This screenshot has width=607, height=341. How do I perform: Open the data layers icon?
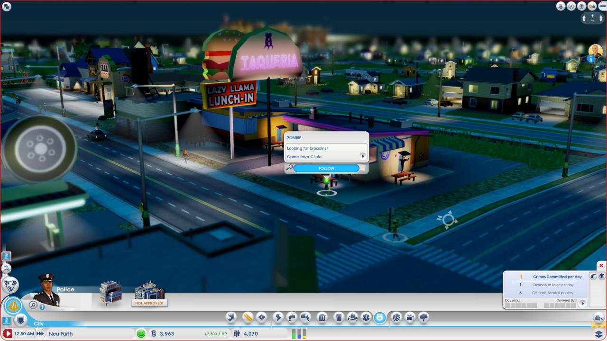point(598,333)
